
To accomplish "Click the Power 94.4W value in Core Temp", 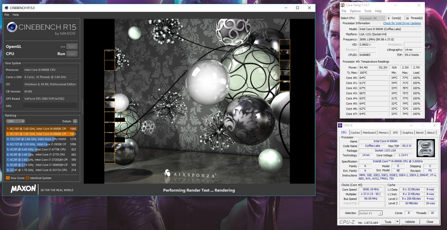I will [368, 68].
